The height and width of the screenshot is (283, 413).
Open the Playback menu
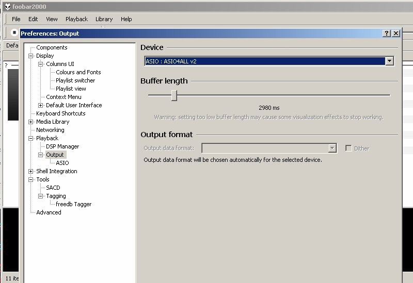[76, 19]
